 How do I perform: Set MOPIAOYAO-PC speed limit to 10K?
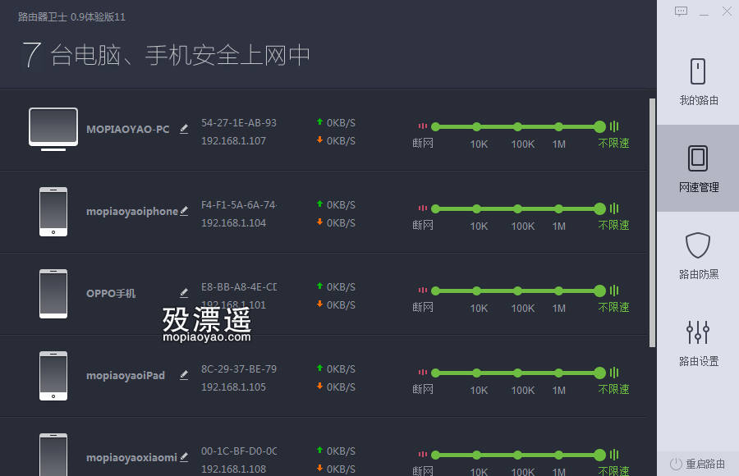click(477, 126)
